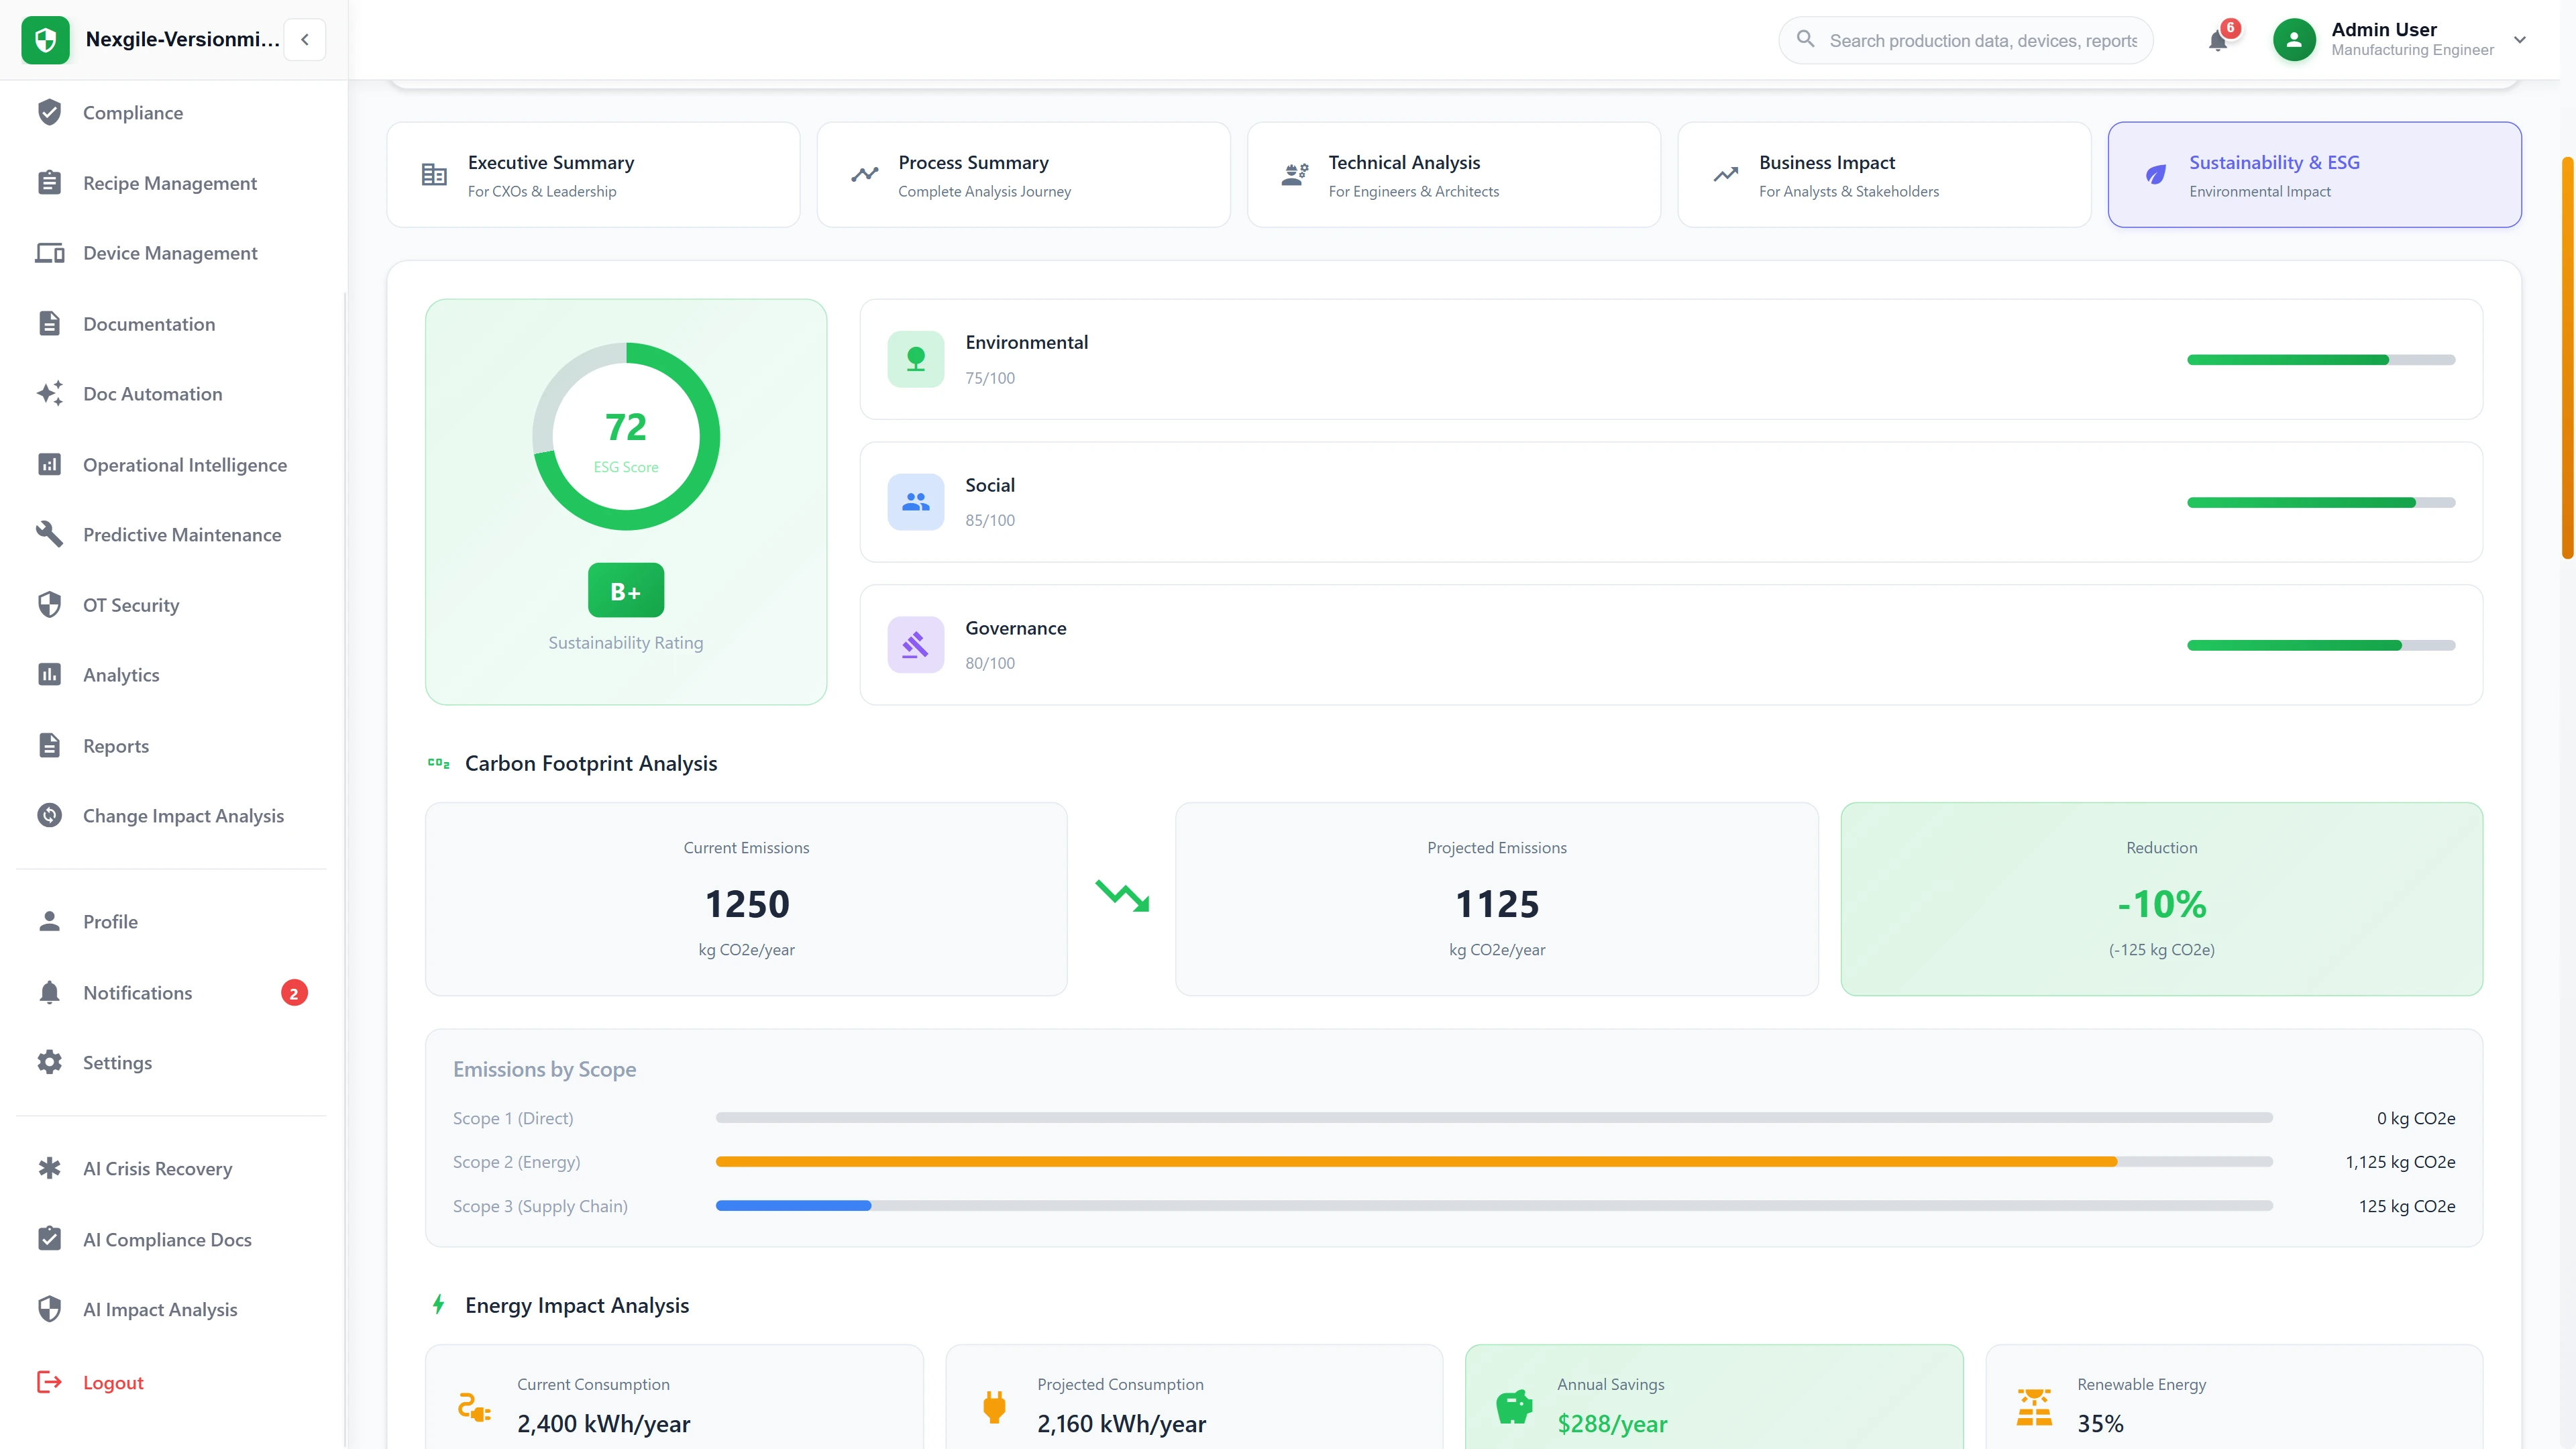Viewport: 2576px width, 1449px height.
Task: Click the red Logout link
Action: tap(113, 1383)
